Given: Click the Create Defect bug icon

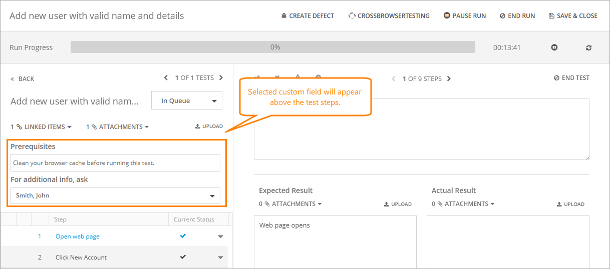Looking at the screenshot, I should click(x=284, y=16).
